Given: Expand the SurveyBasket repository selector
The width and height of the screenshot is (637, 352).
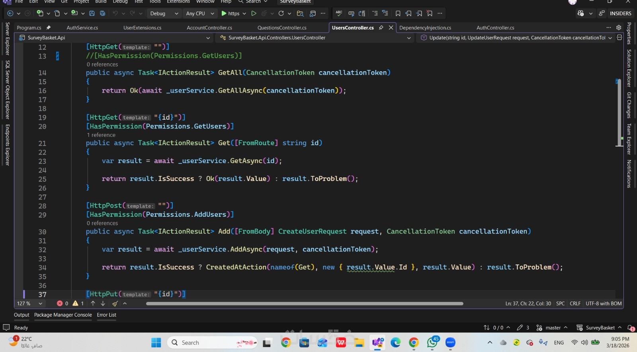Looking at the screenshot, I should [599, 328].
